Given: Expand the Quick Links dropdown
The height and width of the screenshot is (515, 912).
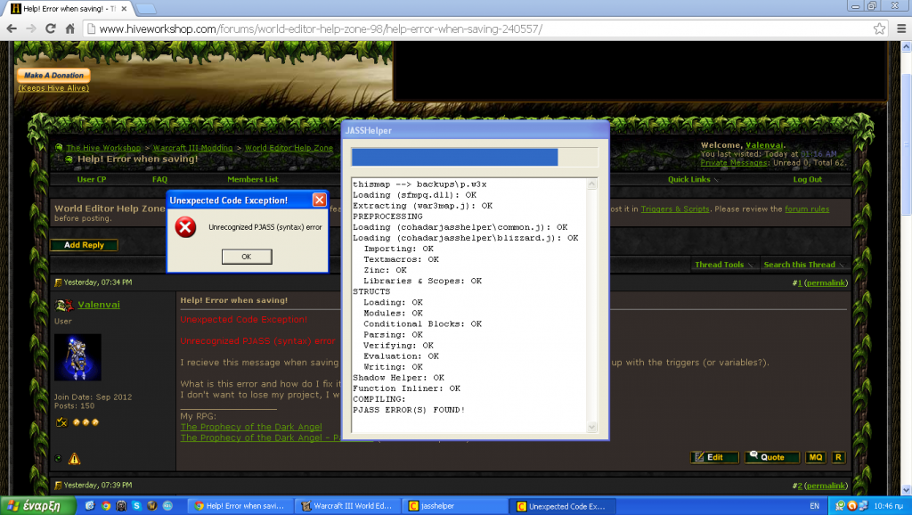Looking at the screenshot, I should pyautogui.click(x=693, y=179).
